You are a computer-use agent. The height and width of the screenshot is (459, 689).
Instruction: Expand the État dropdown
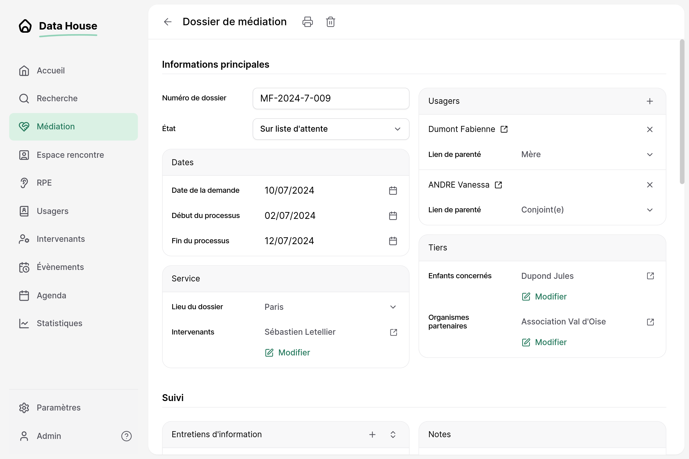[x=331, y=129]
